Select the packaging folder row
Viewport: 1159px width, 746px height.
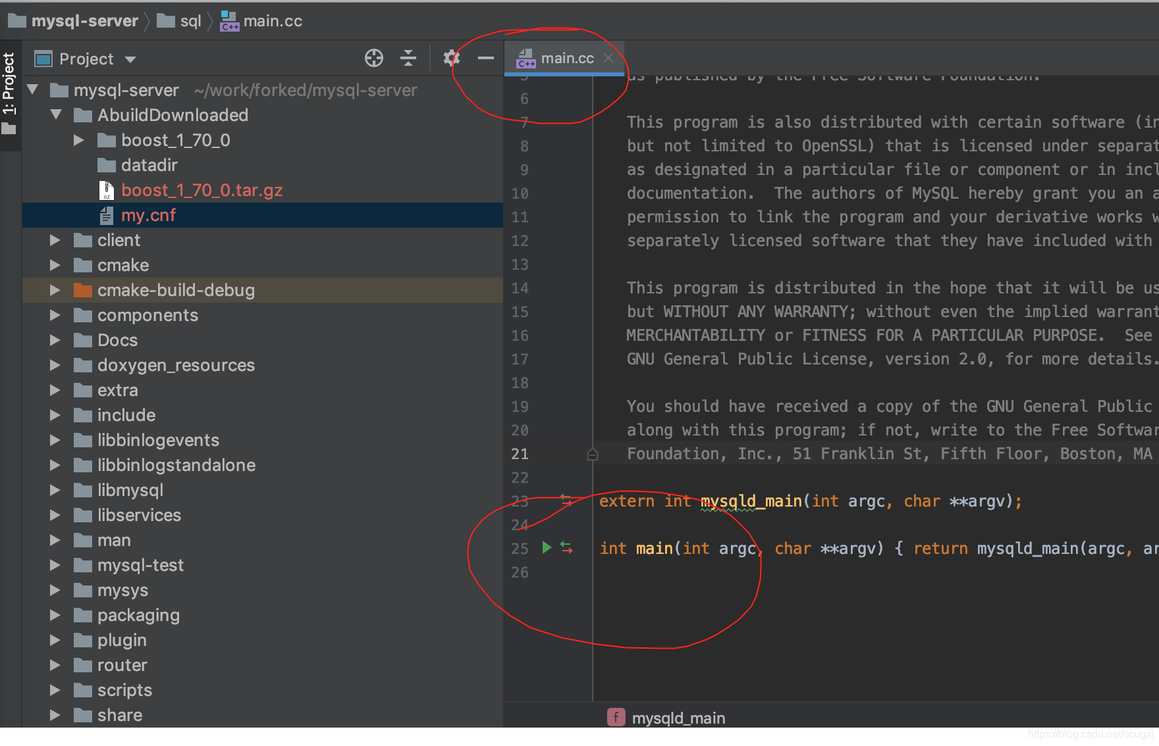(x=263, y=615)
